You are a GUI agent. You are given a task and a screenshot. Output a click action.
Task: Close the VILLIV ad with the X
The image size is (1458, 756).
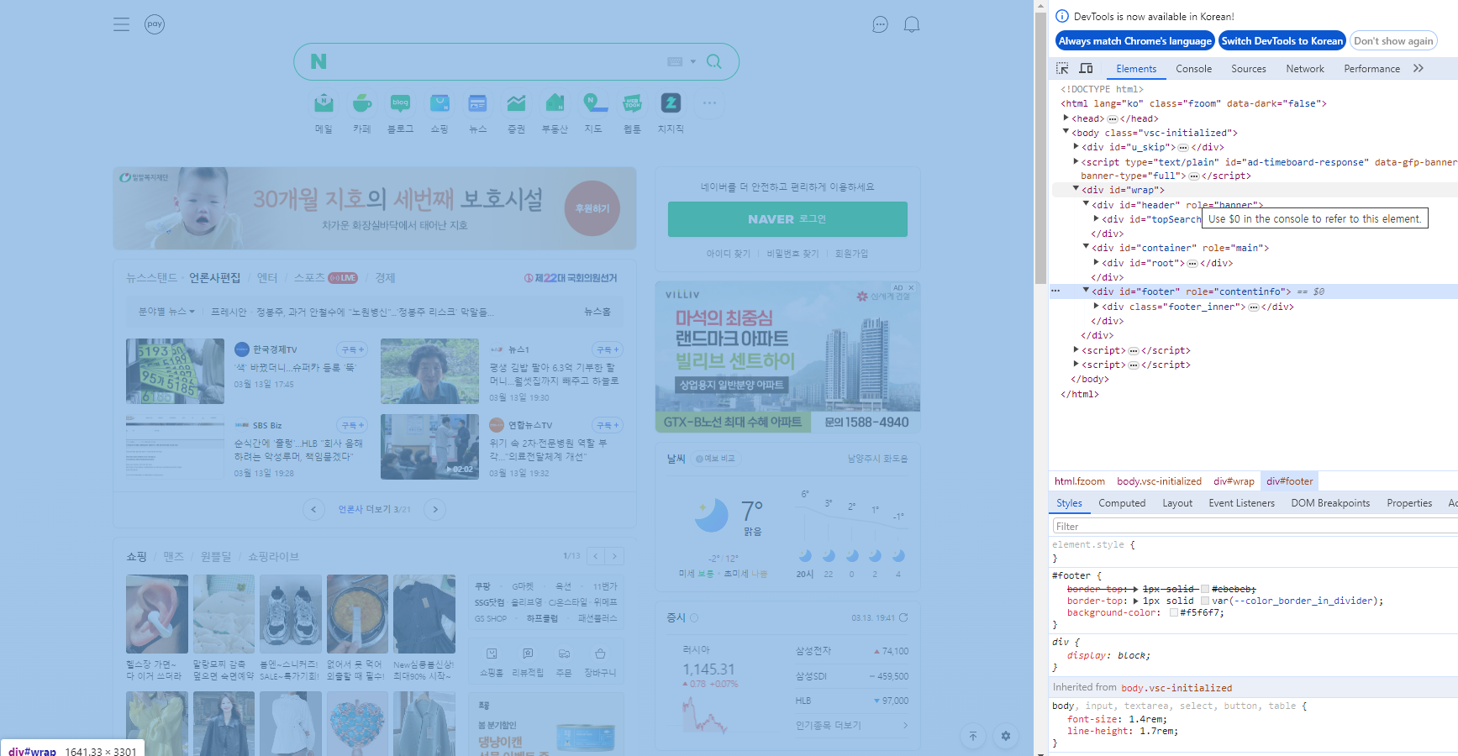pos(911,287)
